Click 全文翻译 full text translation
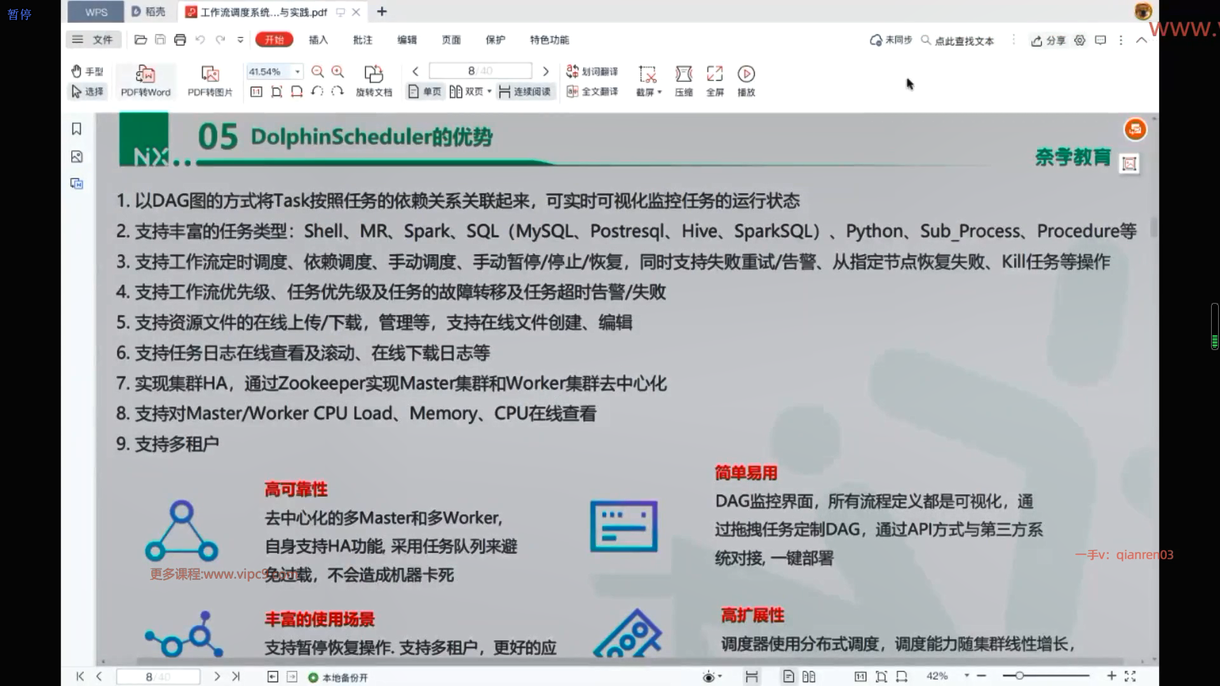The image size is (1220, 686). tap(593, 91)
